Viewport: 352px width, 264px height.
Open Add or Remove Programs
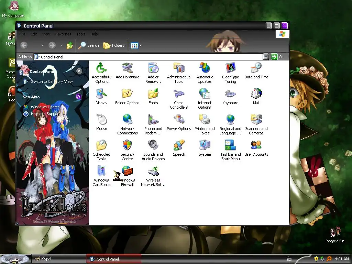tap(153, 73)
